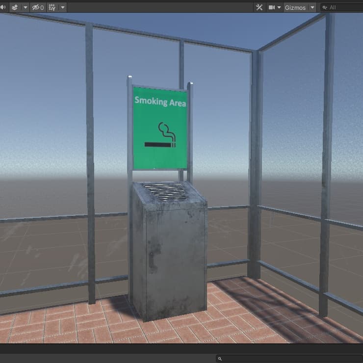This screenshot has height=363, width=363.
Task: Open the component editor tools icon
Action: point(259,7)
